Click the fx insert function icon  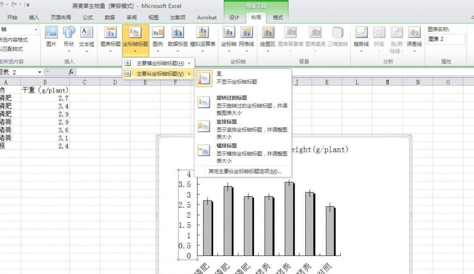(71, 72)
